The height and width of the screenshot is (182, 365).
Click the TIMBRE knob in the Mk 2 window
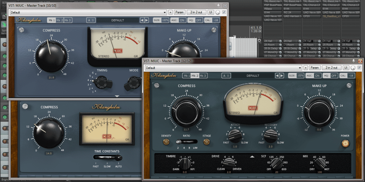185,164
